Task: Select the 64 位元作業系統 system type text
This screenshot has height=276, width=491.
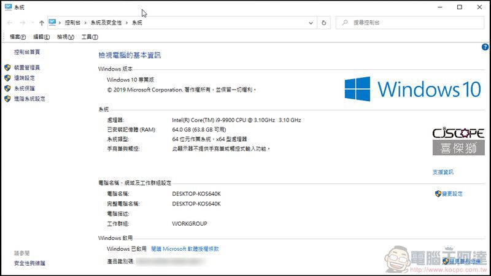Action: click(x=209, y=139)
